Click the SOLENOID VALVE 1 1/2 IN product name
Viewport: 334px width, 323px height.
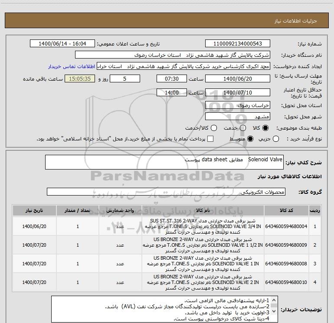click(x=203, y=245)
